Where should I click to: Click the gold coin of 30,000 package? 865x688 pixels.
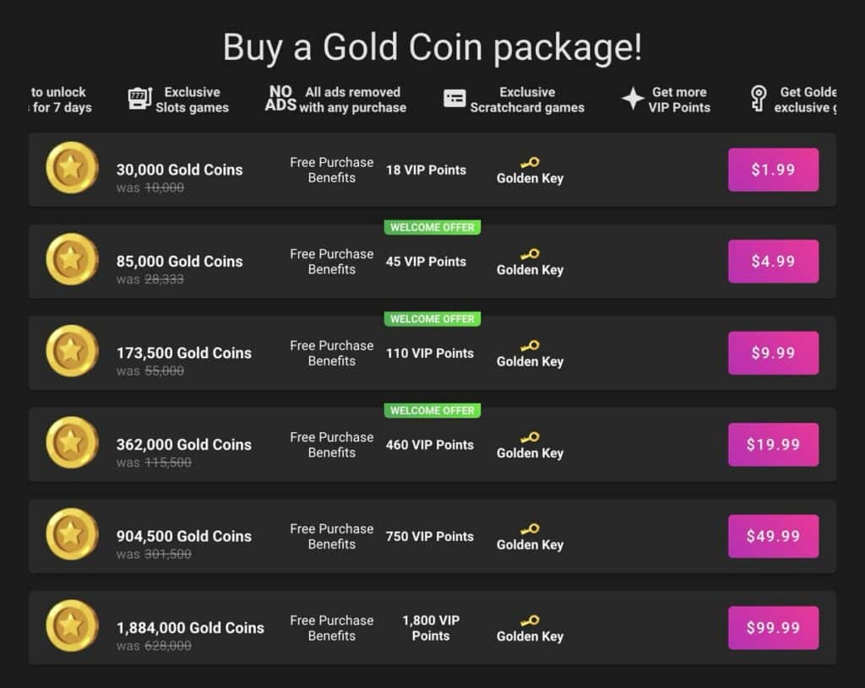72,168
